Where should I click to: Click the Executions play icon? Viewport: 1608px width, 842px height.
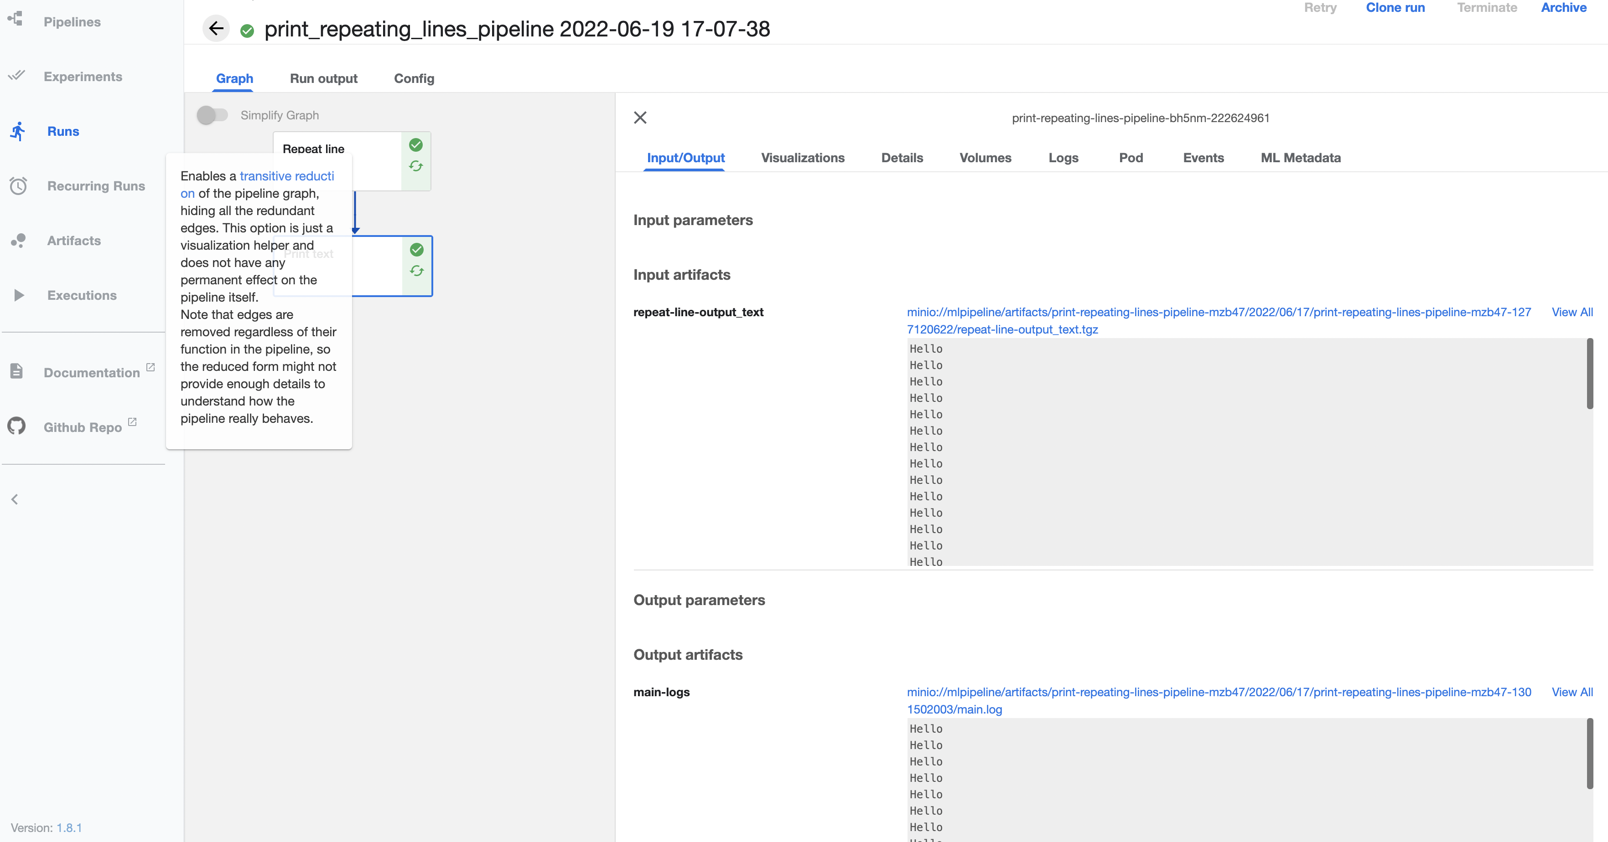point(19,295)
